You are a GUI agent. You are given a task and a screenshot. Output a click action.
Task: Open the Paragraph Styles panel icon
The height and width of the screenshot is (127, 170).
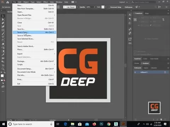[x=130, y=33]
